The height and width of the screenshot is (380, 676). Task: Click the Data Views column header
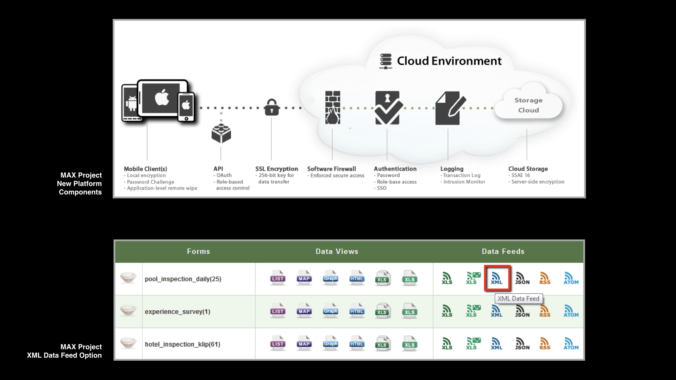(x=337, y=251)
